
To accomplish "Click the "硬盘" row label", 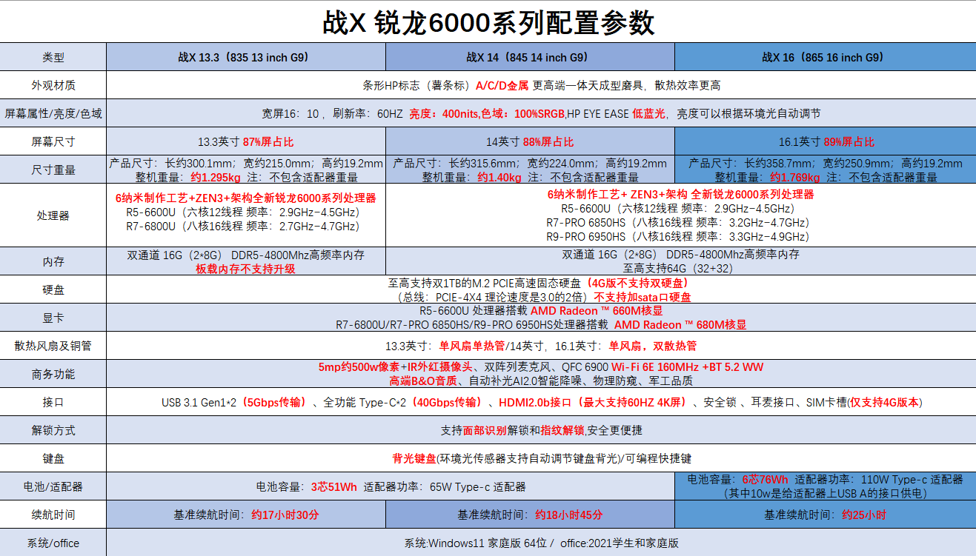I will point(53,289).
